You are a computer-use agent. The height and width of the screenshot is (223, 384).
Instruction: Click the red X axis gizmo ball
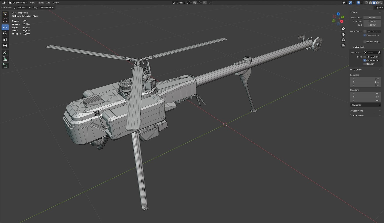(x=342, y=21)
